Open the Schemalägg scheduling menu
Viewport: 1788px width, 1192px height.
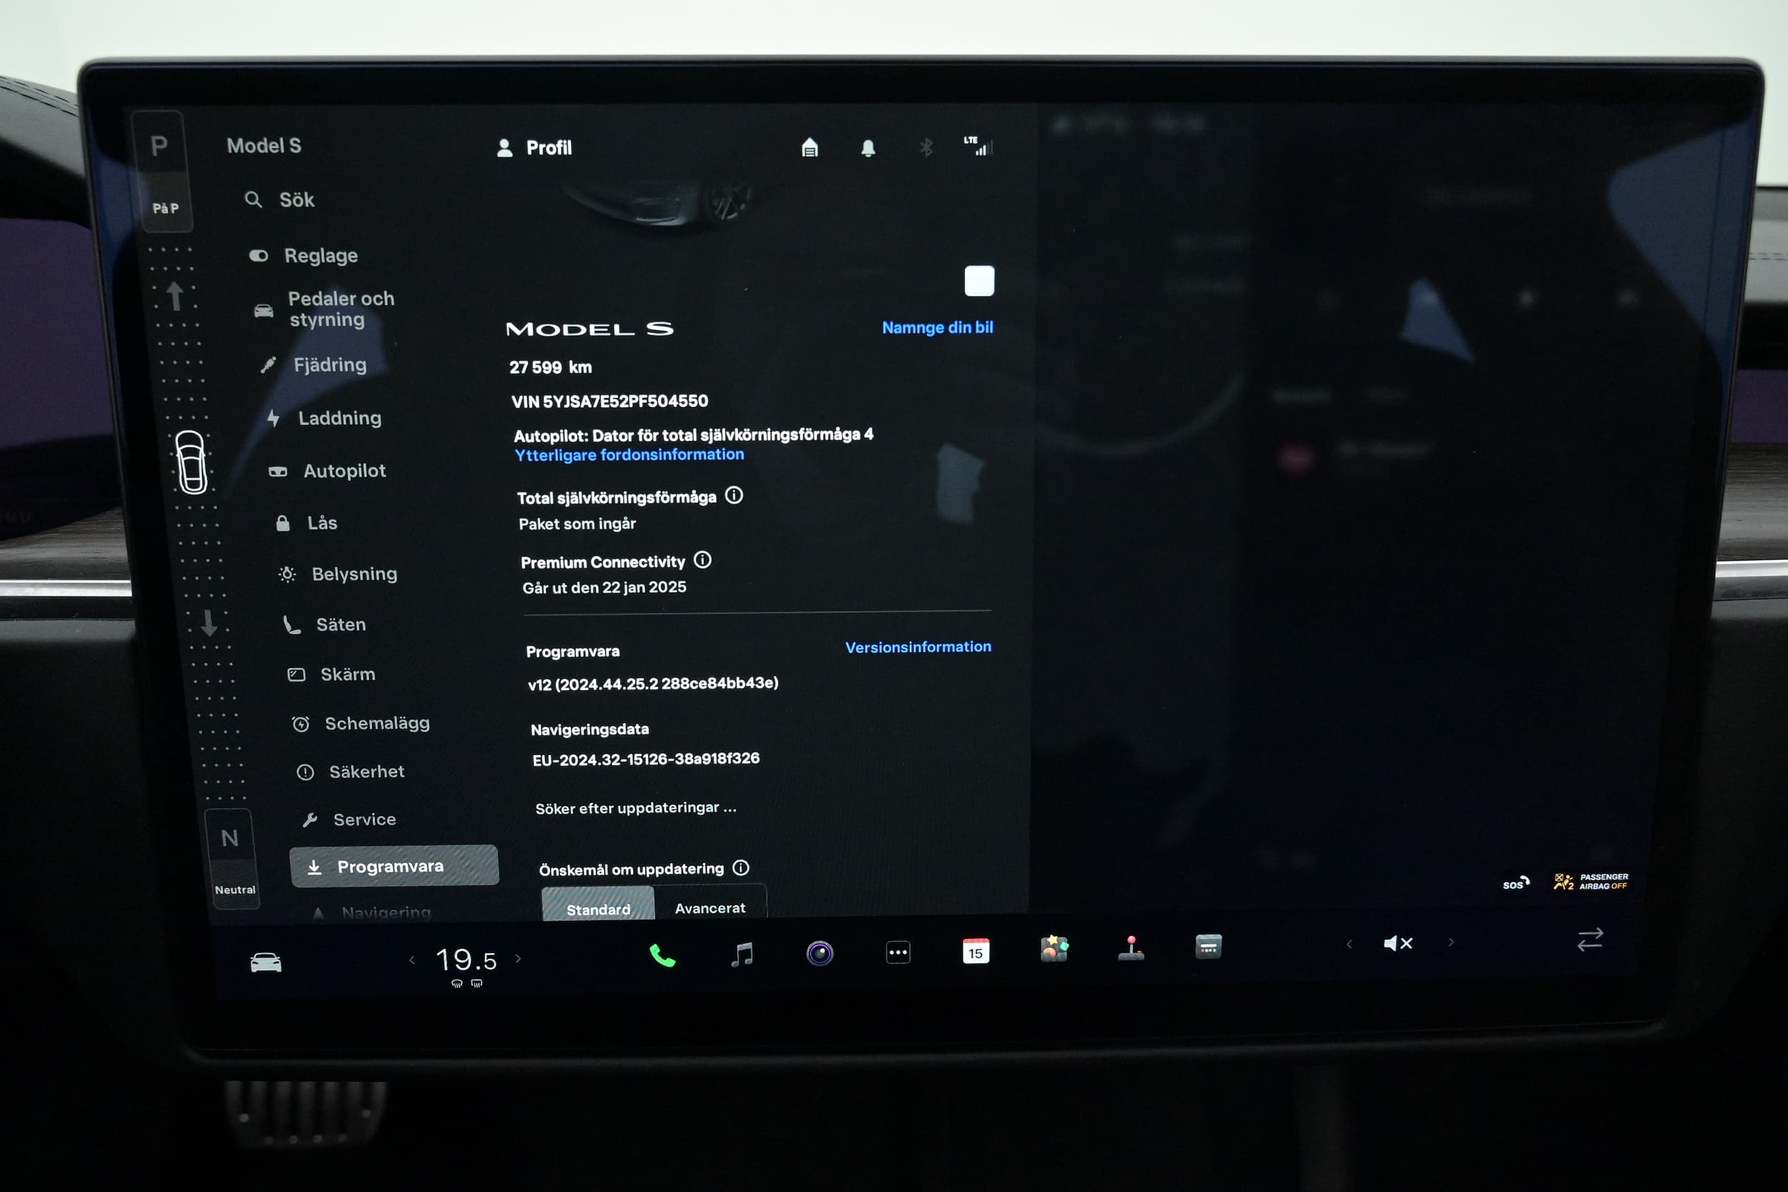pyautogui.click(x=360, y=723)
